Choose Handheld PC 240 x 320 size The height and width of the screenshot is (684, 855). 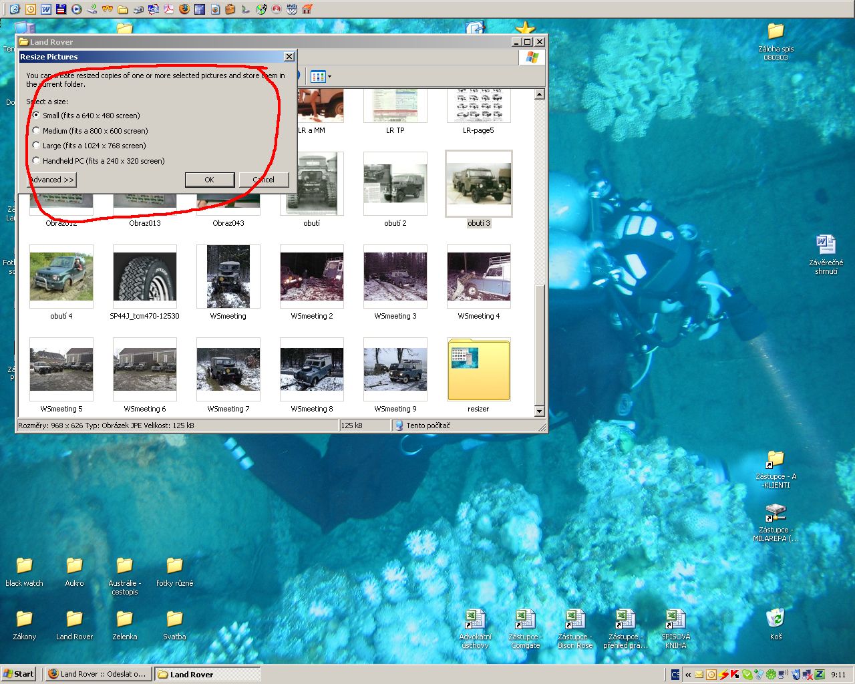(36, 160)
